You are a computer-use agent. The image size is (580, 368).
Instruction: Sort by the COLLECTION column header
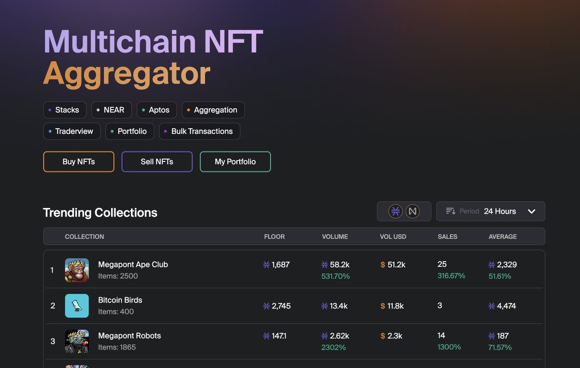(85, 236)
